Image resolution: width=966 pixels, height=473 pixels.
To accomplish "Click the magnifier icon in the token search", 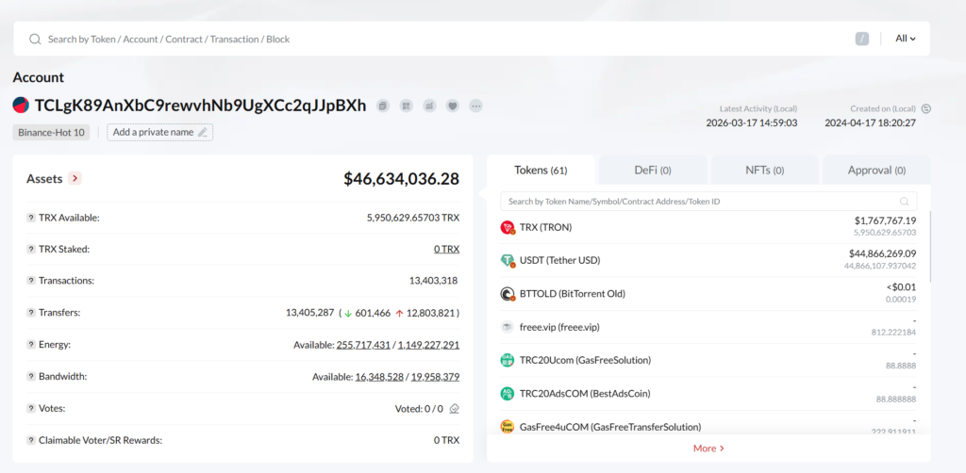I will click(905, 202).
